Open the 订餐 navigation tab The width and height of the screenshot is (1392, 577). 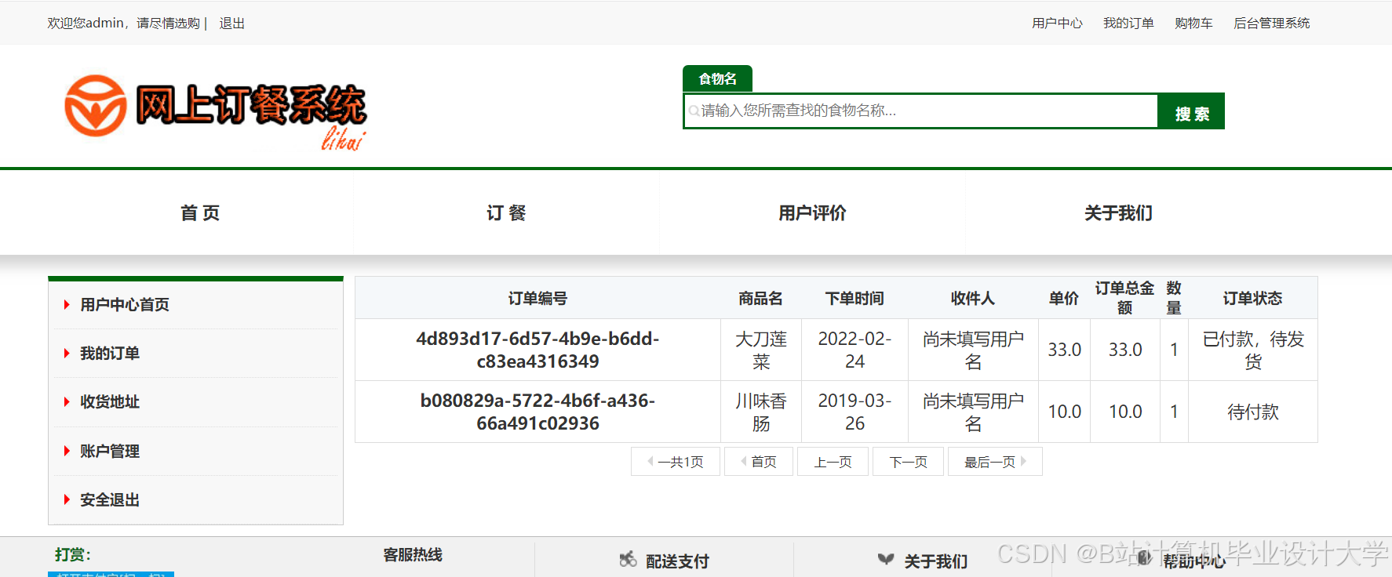(x=506, y=212)
